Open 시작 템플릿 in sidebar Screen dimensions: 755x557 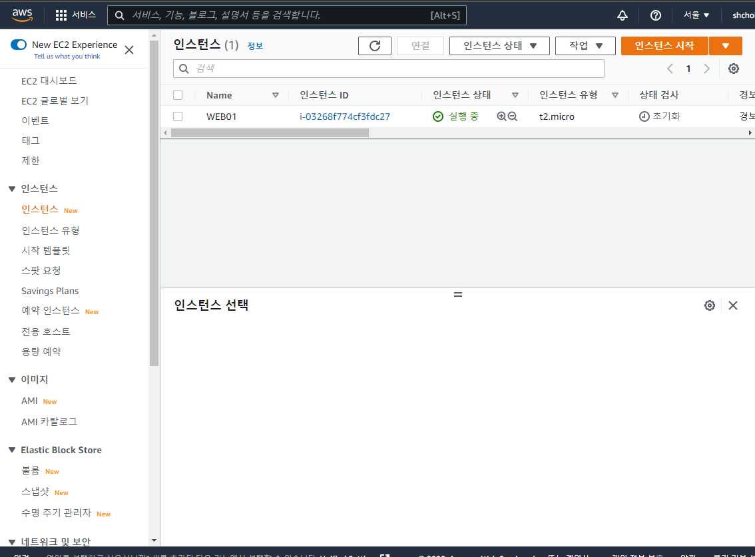[x=46, y=250]
